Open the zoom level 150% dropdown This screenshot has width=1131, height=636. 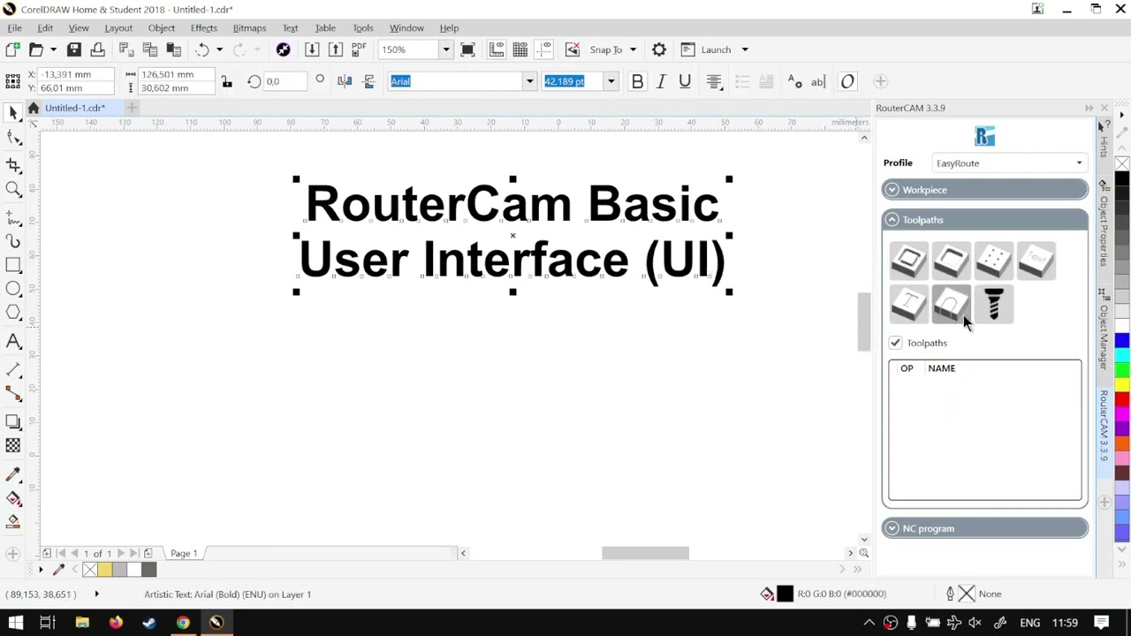coord(446,49)
